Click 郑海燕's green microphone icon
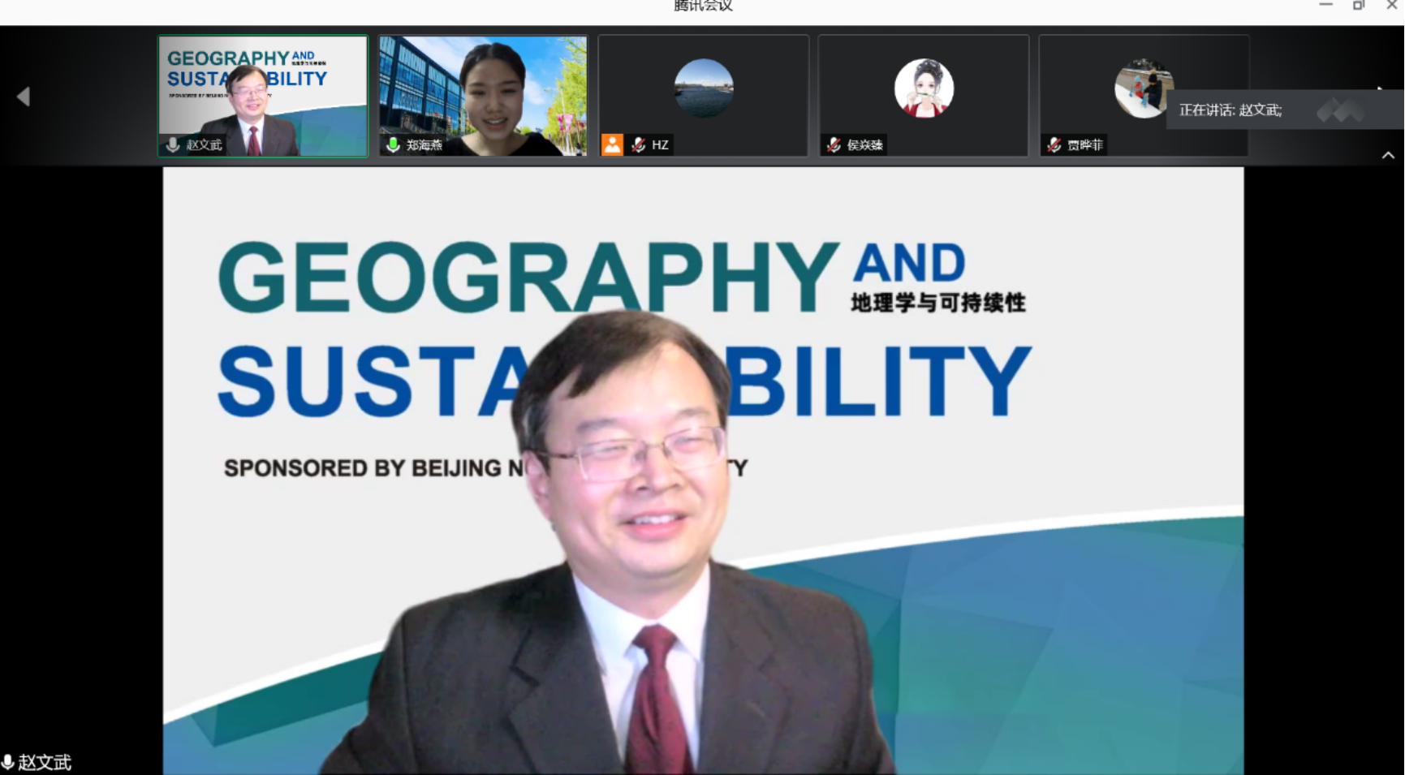The width and height of the screenshot is (1405, 775). [393, 144]
